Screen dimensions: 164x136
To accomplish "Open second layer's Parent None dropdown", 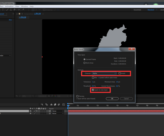I will coord(58,113).
